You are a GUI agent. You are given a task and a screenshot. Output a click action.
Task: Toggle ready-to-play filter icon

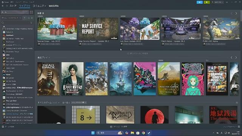pos(32,18)
